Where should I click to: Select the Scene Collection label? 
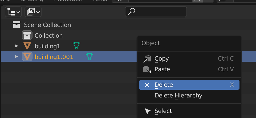(x=47, y=25)
